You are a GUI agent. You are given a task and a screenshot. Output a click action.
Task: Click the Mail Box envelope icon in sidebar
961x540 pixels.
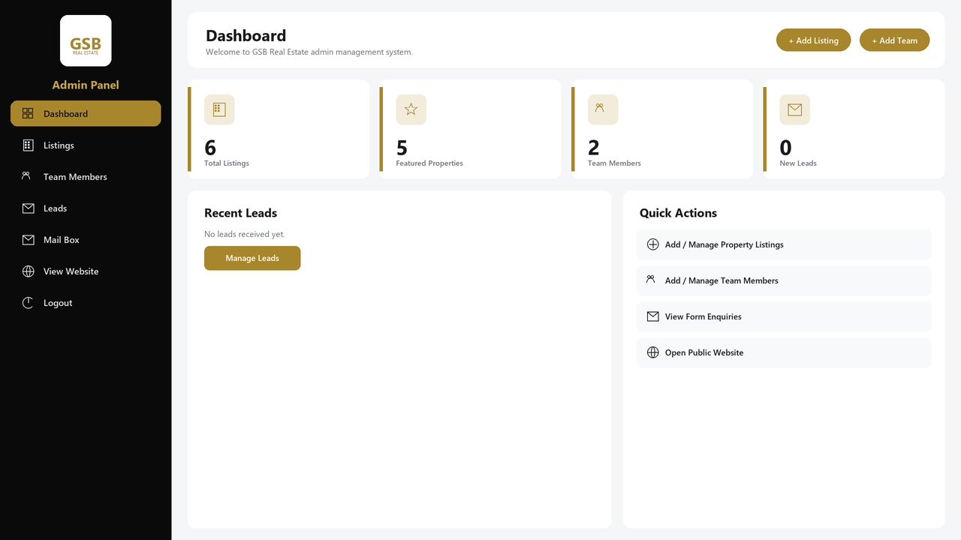click(x=28, y=240)
